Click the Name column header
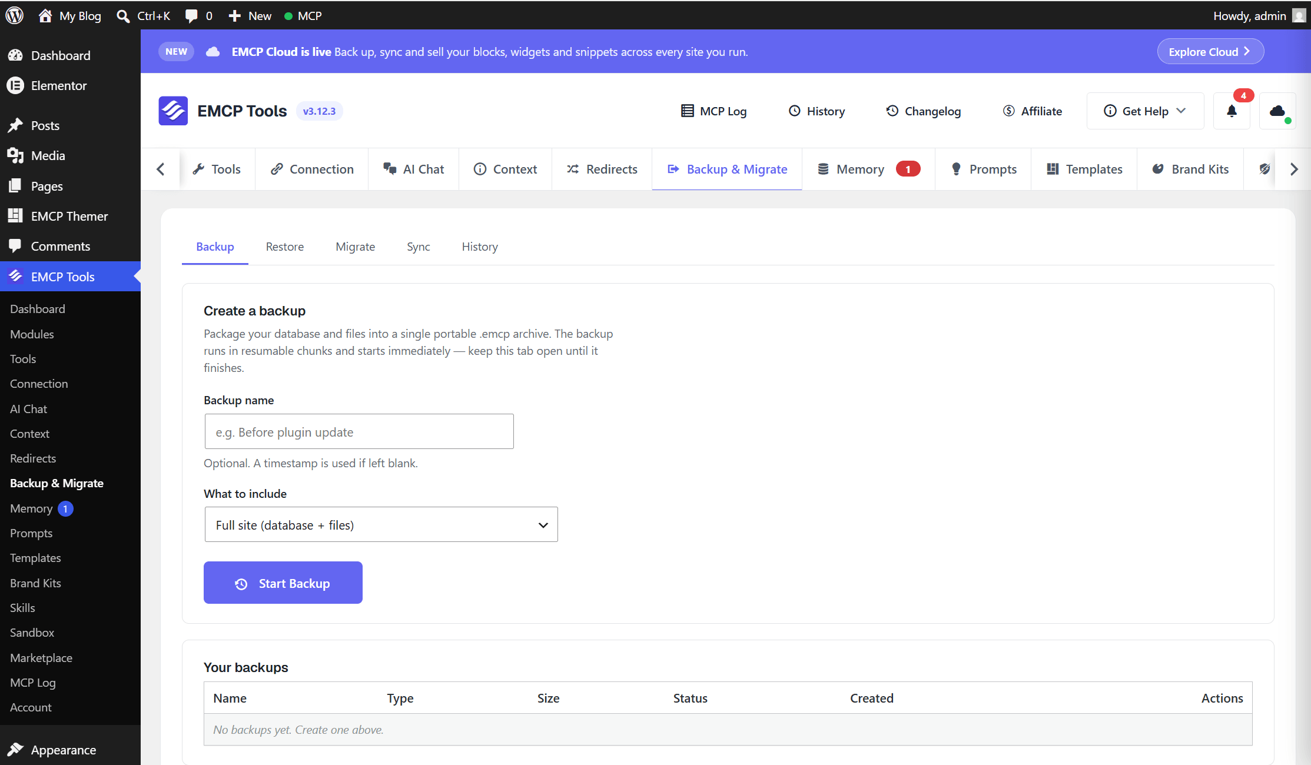Screen dimensions: 1311x765 click(230, 698)
